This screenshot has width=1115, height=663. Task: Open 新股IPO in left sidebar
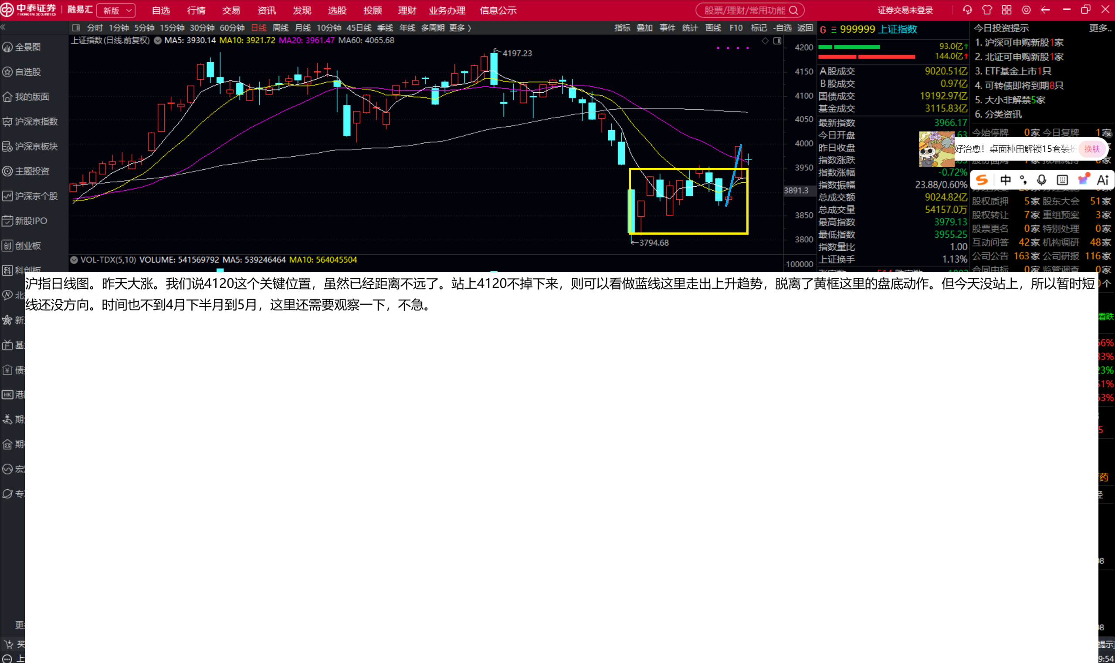coord(31,221)
